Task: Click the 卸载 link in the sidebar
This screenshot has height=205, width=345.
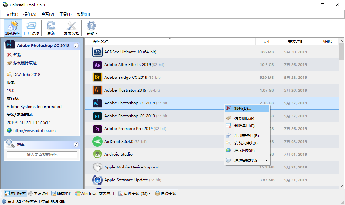Action: click(x=17, y=55)
